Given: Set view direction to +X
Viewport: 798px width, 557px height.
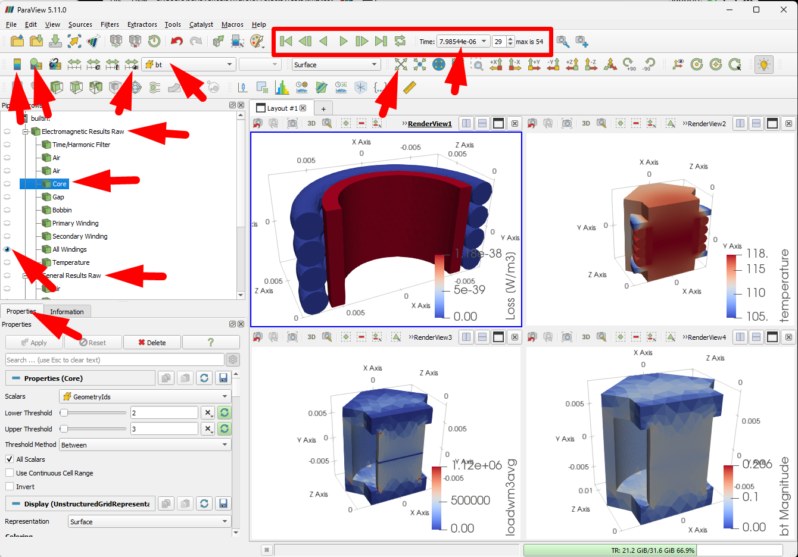Looking at the screenshot, I should (x=496, y=64).
